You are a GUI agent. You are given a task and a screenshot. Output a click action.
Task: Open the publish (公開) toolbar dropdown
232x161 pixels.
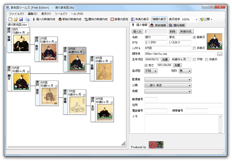point(206,19)
